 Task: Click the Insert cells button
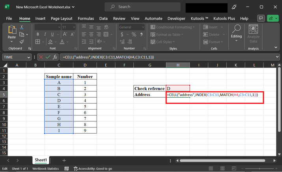tap(211, 27)
